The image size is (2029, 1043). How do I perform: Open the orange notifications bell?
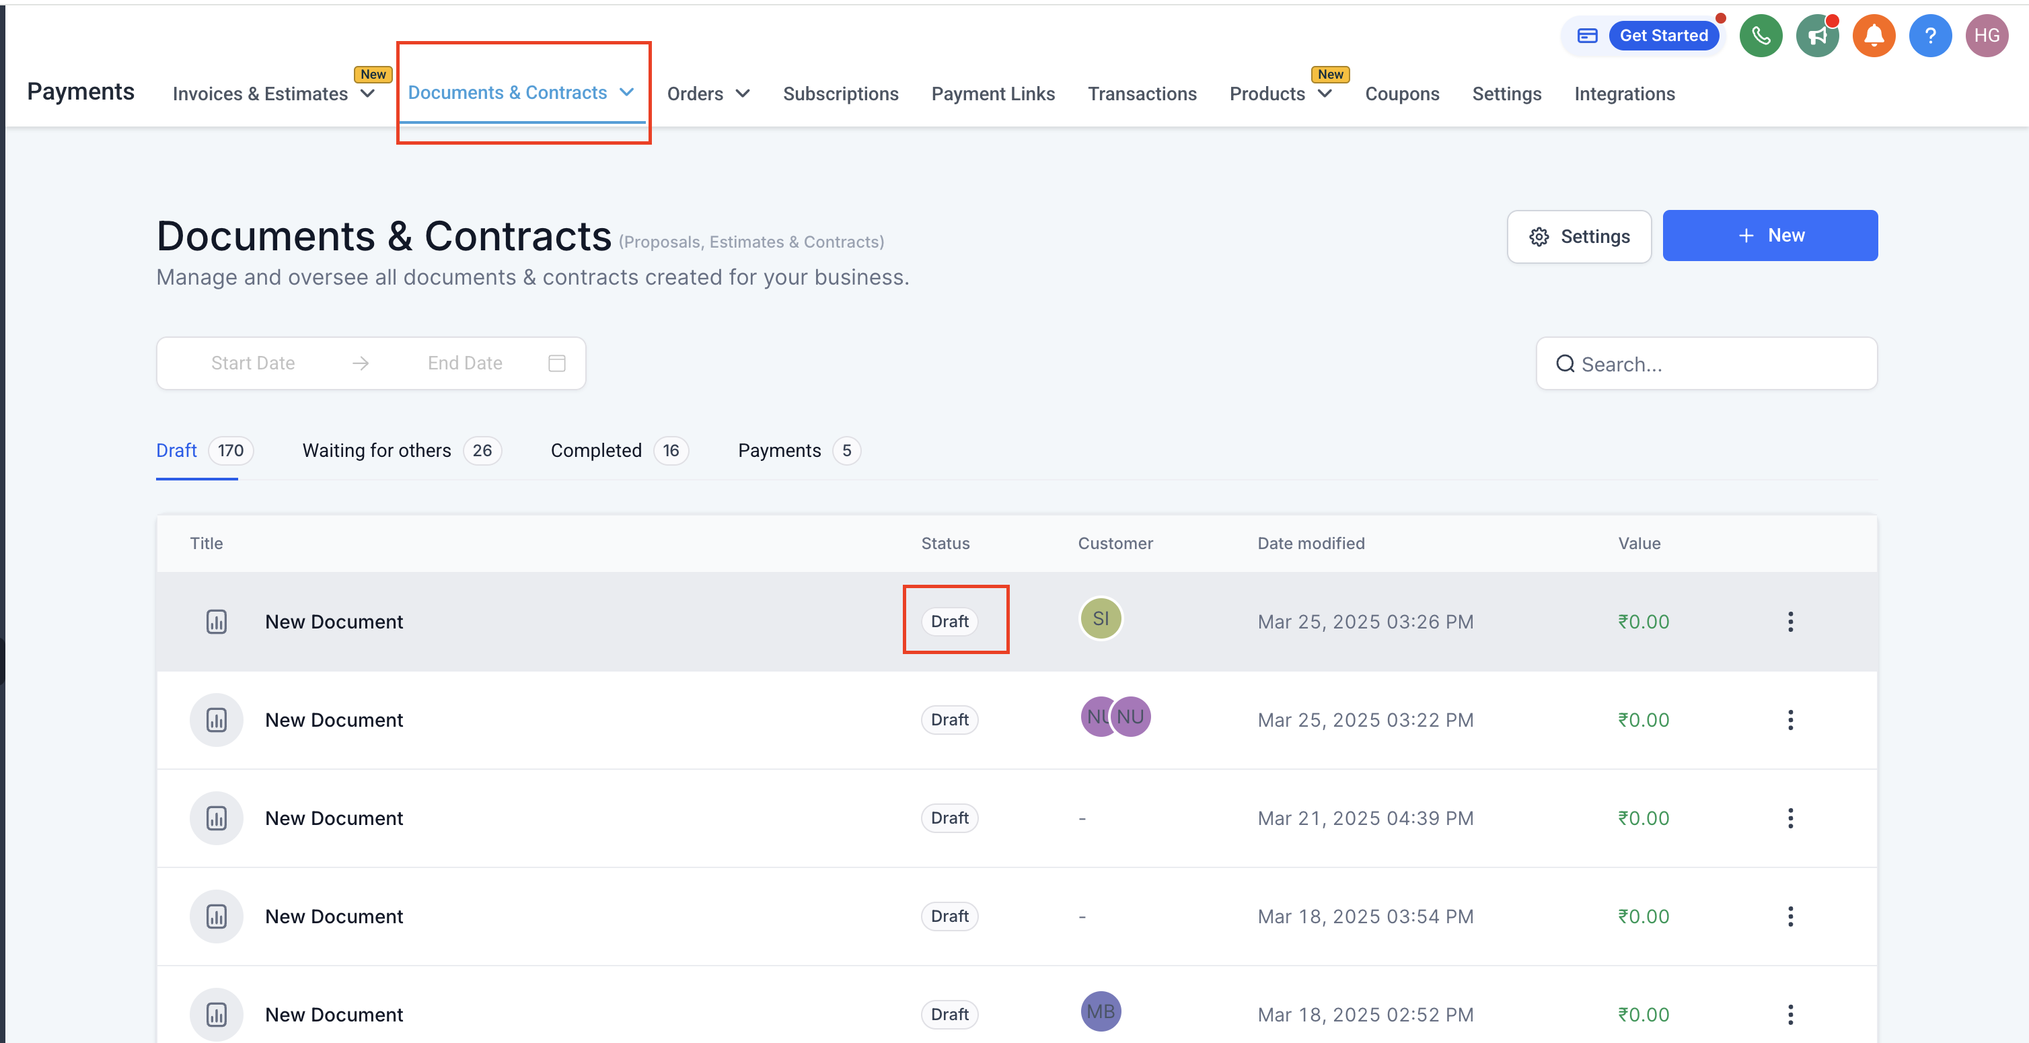pos(1873,36)
